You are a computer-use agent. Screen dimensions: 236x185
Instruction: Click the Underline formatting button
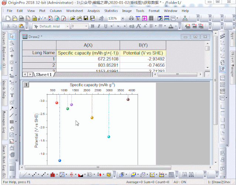(105, 26)
